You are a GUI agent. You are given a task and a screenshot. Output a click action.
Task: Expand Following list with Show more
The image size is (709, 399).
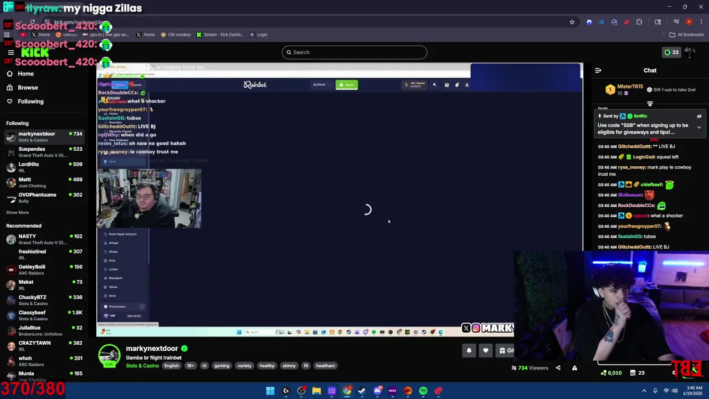(x=17, y=212)
